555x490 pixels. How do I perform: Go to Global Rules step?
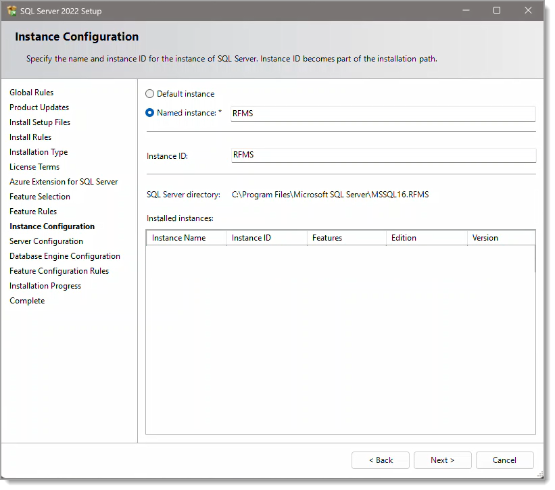pos(32,93)
